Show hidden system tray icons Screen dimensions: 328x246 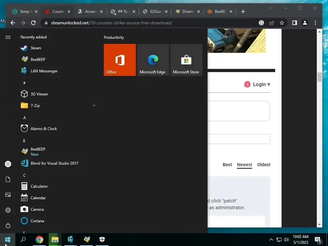(271, 240)
